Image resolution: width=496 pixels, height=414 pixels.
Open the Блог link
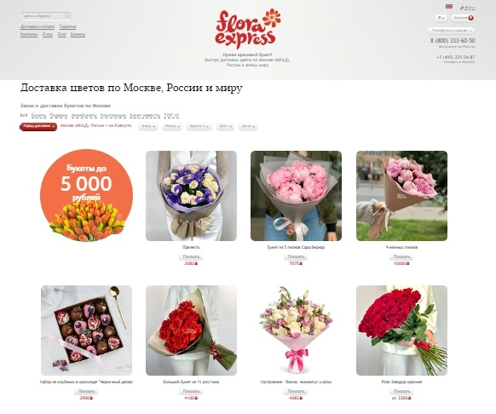coord(62,34)
